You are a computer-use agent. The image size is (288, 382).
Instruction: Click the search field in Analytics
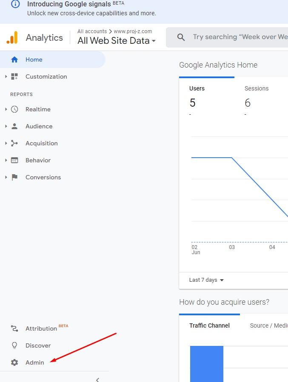[238, 37]
